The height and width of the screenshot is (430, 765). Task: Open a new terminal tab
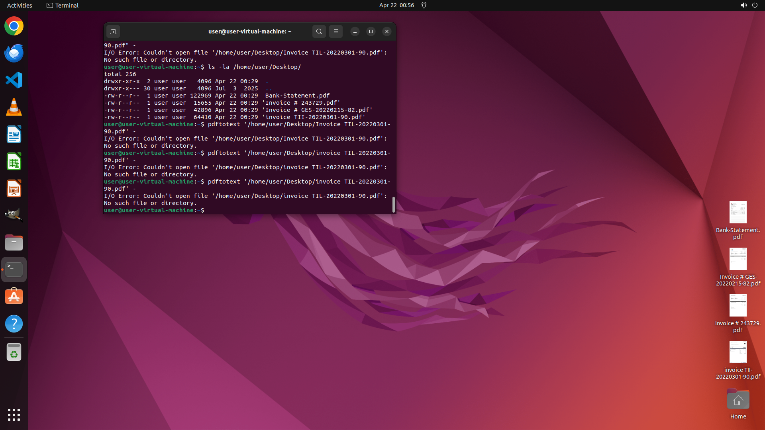click(x=113, y=31)
